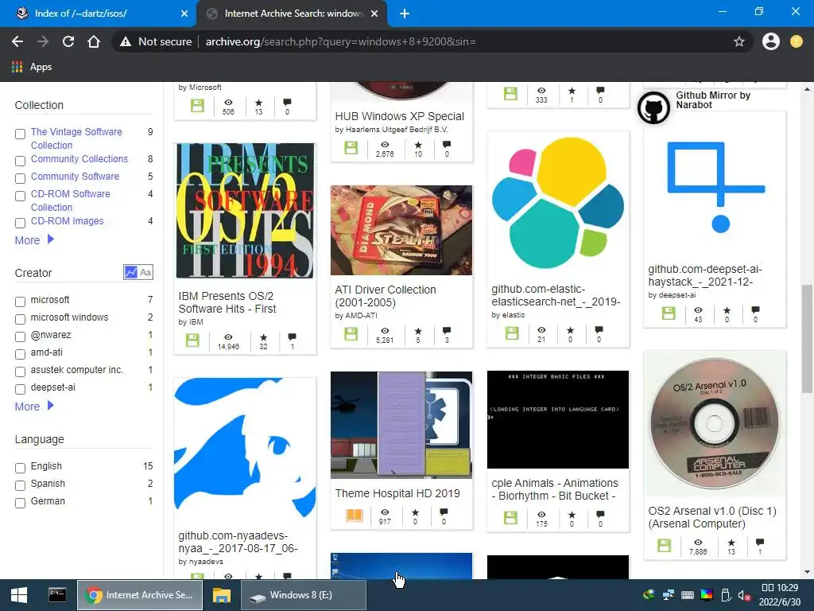This screenshot has width=814, height=611.
Task: Switch to the Index of /~dartz/isos/ tab
Action: click(x=99, y=14)
